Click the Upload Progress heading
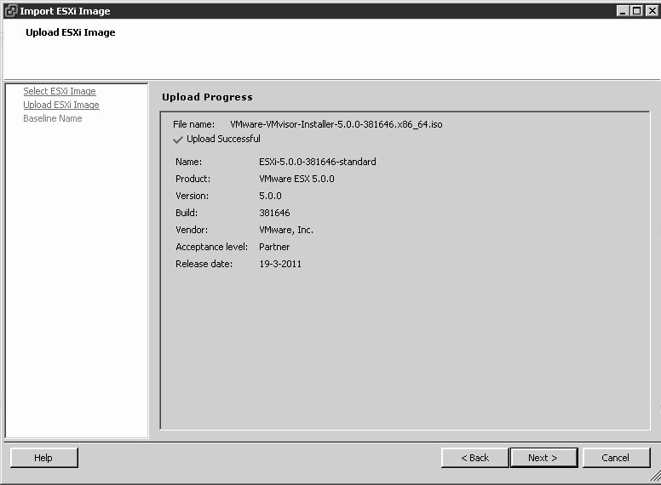 point(207,97)
